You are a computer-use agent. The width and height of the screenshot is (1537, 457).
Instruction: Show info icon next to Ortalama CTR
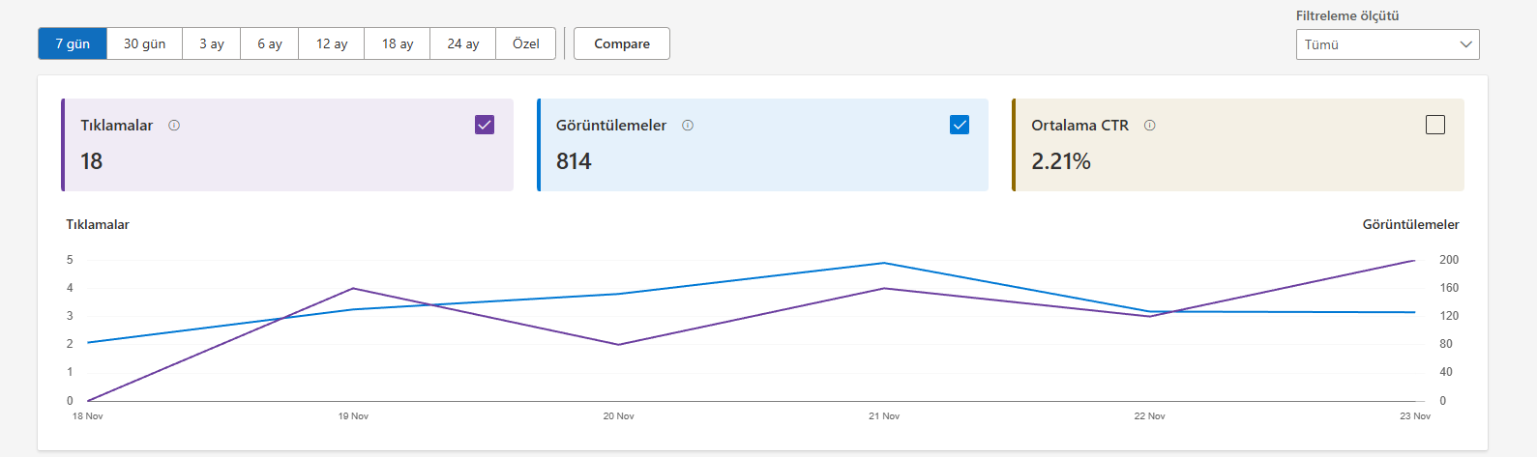point(1150,126)
